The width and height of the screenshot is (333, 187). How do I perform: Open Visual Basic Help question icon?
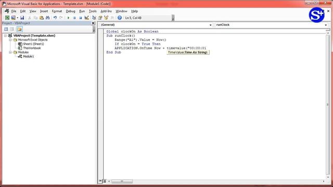tap(120, 18)
